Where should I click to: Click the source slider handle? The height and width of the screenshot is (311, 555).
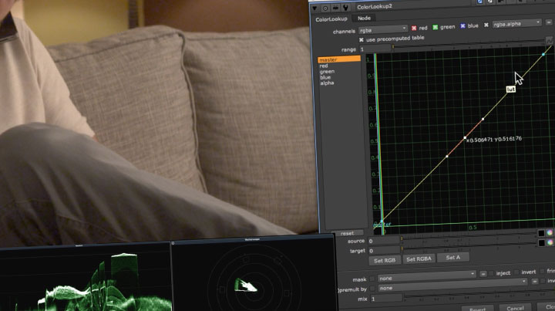402,239
